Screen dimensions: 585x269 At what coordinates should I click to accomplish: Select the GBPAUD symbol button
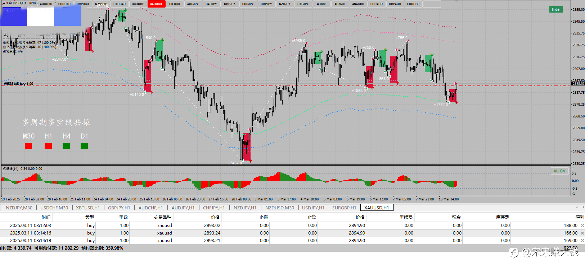click(x=395, y=4)
